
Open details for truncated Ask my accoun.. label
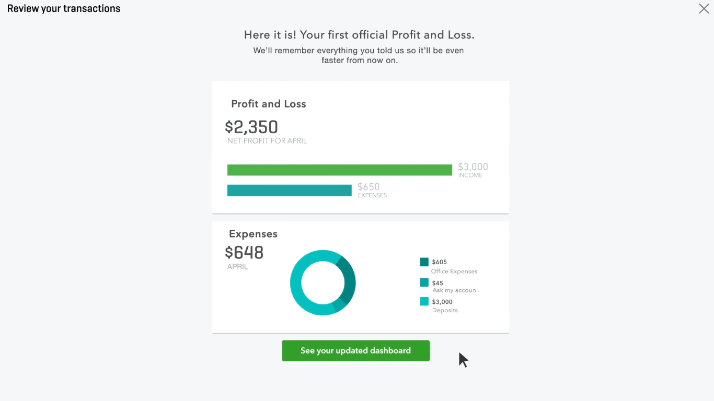pos(455,290)
